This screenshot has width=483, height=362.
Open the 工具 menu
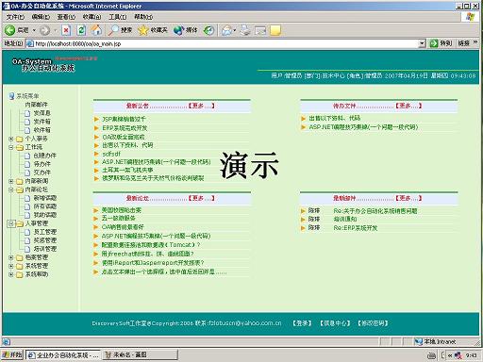[118, 17]
